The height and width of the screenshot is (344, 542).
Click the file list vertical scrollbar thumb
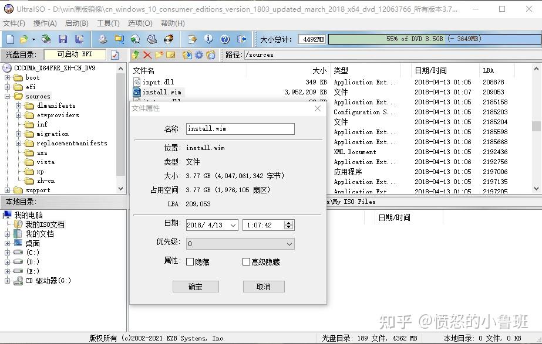536,126
